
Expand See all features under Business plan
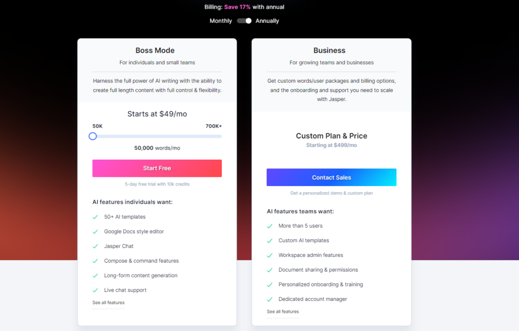coord(282,312)
